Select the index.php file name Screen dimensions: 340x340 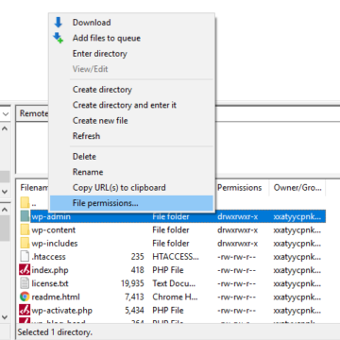[50, 270]
